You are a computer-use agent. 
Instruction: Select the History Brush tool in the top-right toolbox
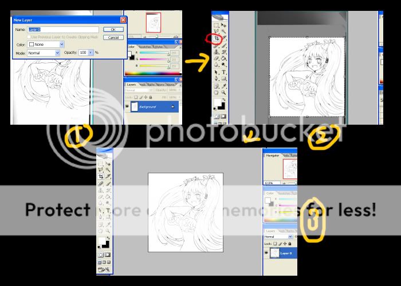tap(224, 52)
